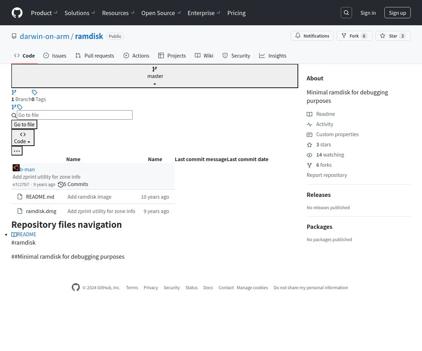The image size is (422, 351).
Task: Expand the Resources menu
Action: click(118, 13)
